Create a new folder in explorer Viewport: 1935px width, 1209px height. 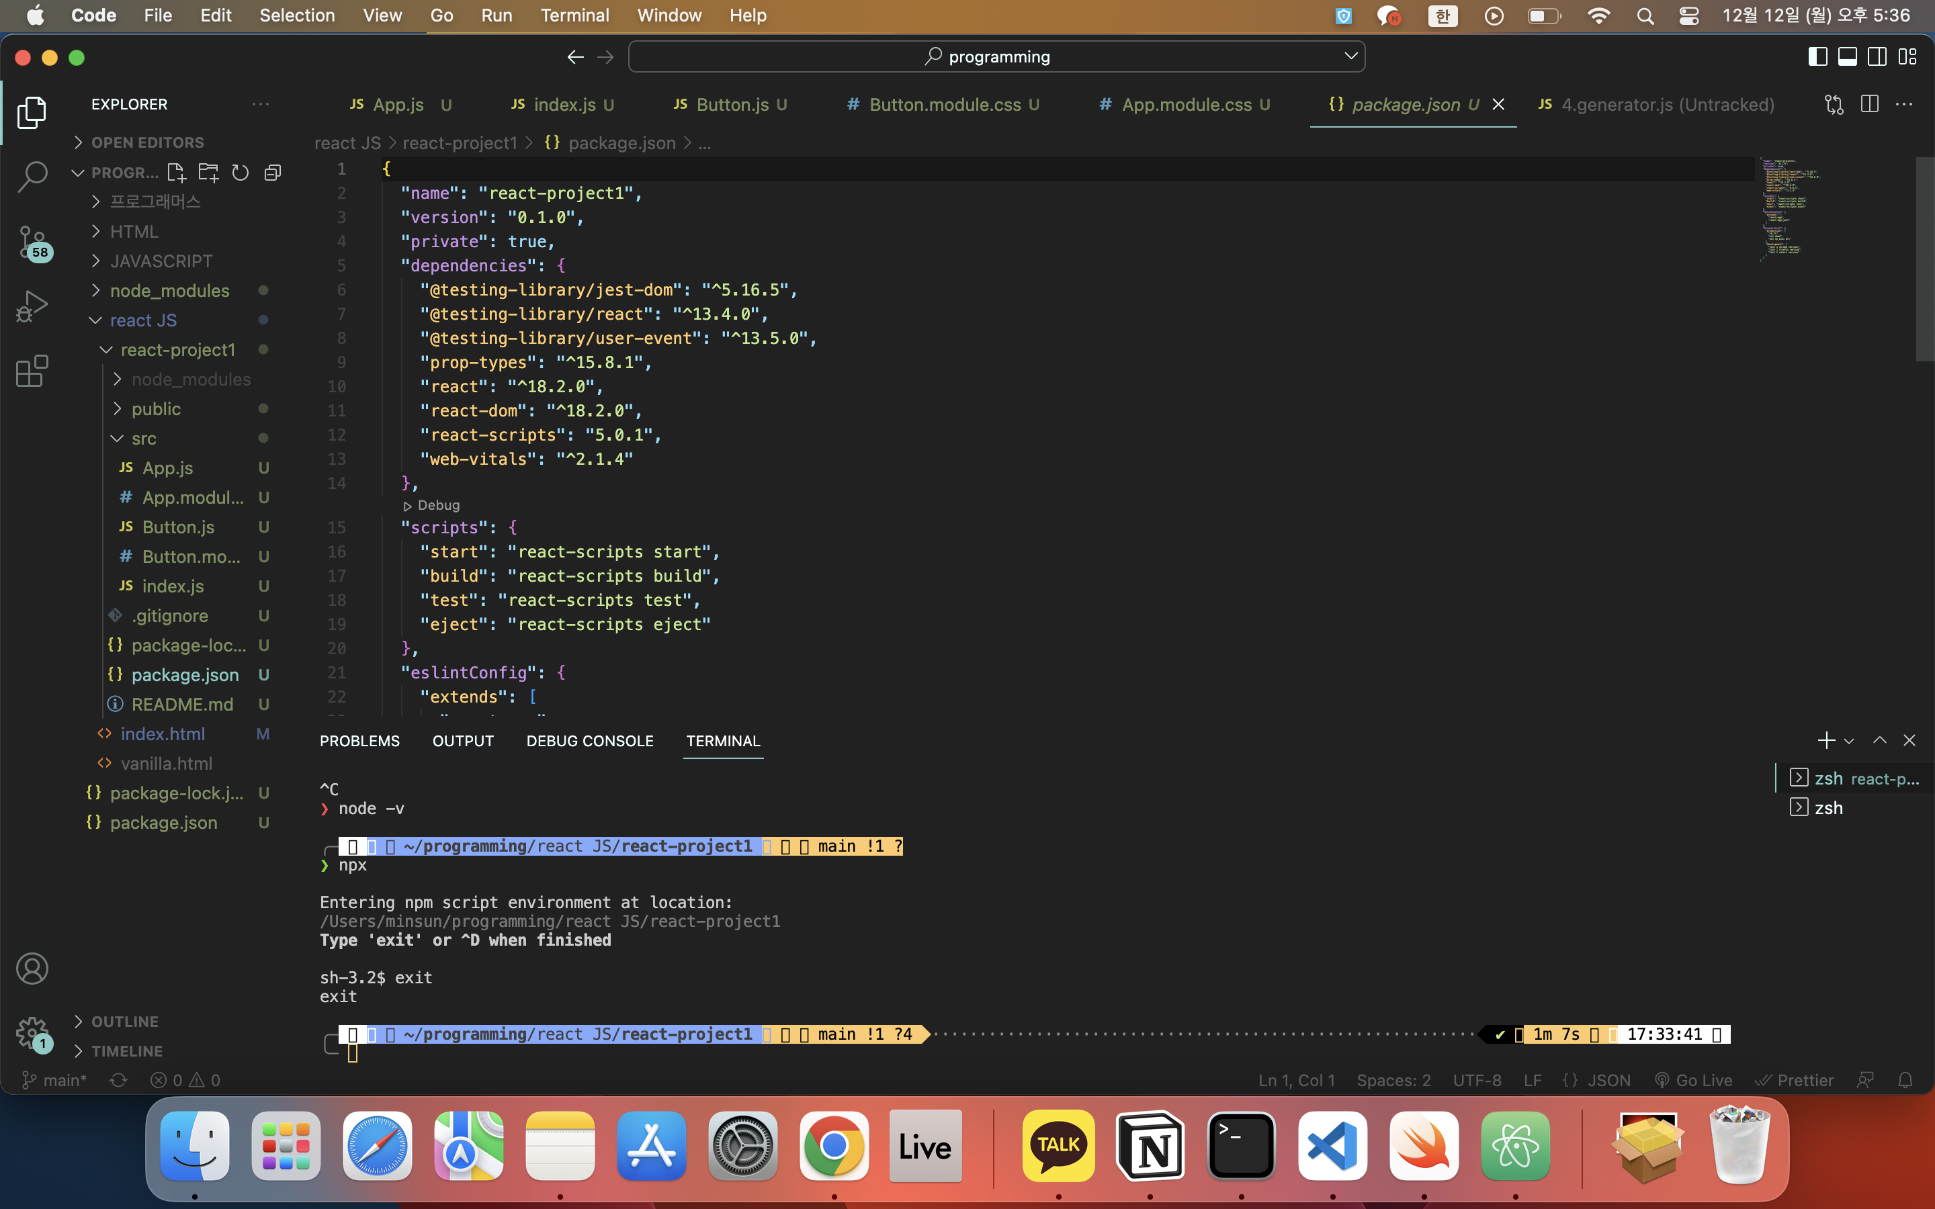click(208, 172)
